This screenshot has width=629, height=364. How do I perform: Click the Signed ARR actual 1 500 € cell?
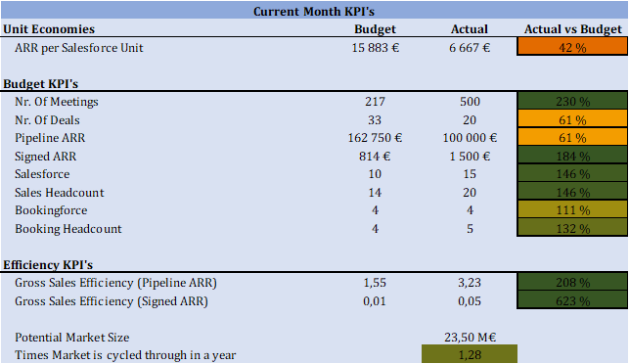pos(470,156)
